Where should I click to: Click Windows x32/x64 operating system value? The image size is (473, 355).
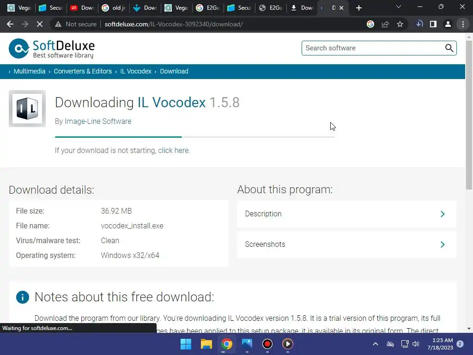point(130,255)
